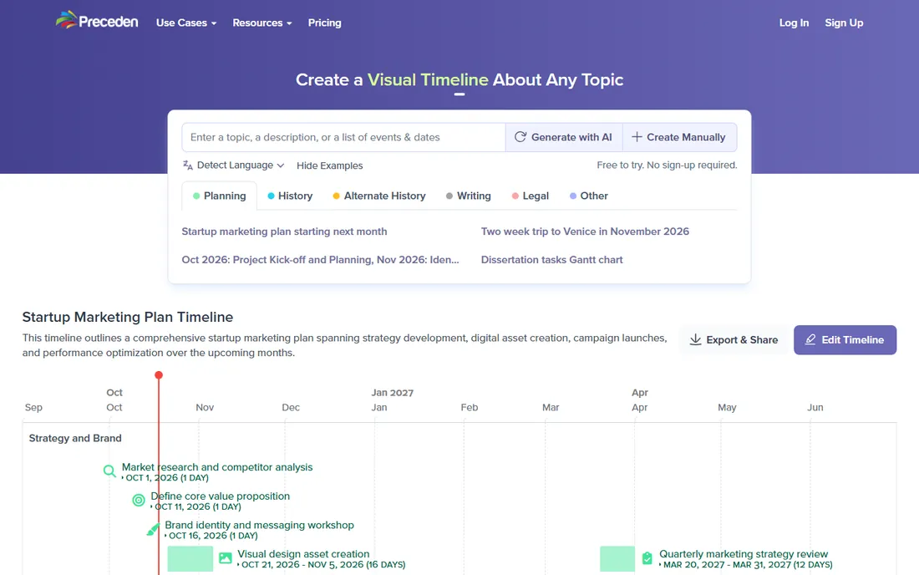Image resolution: width=919 pixels, height=575 pixels.
Task: Open the Use Cases dropdown menu
Action: (x=186, y=23)
